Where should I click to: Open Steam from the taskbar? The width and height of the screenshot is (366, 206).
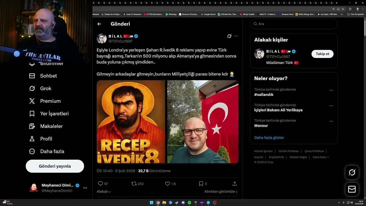tap(177, 203)
